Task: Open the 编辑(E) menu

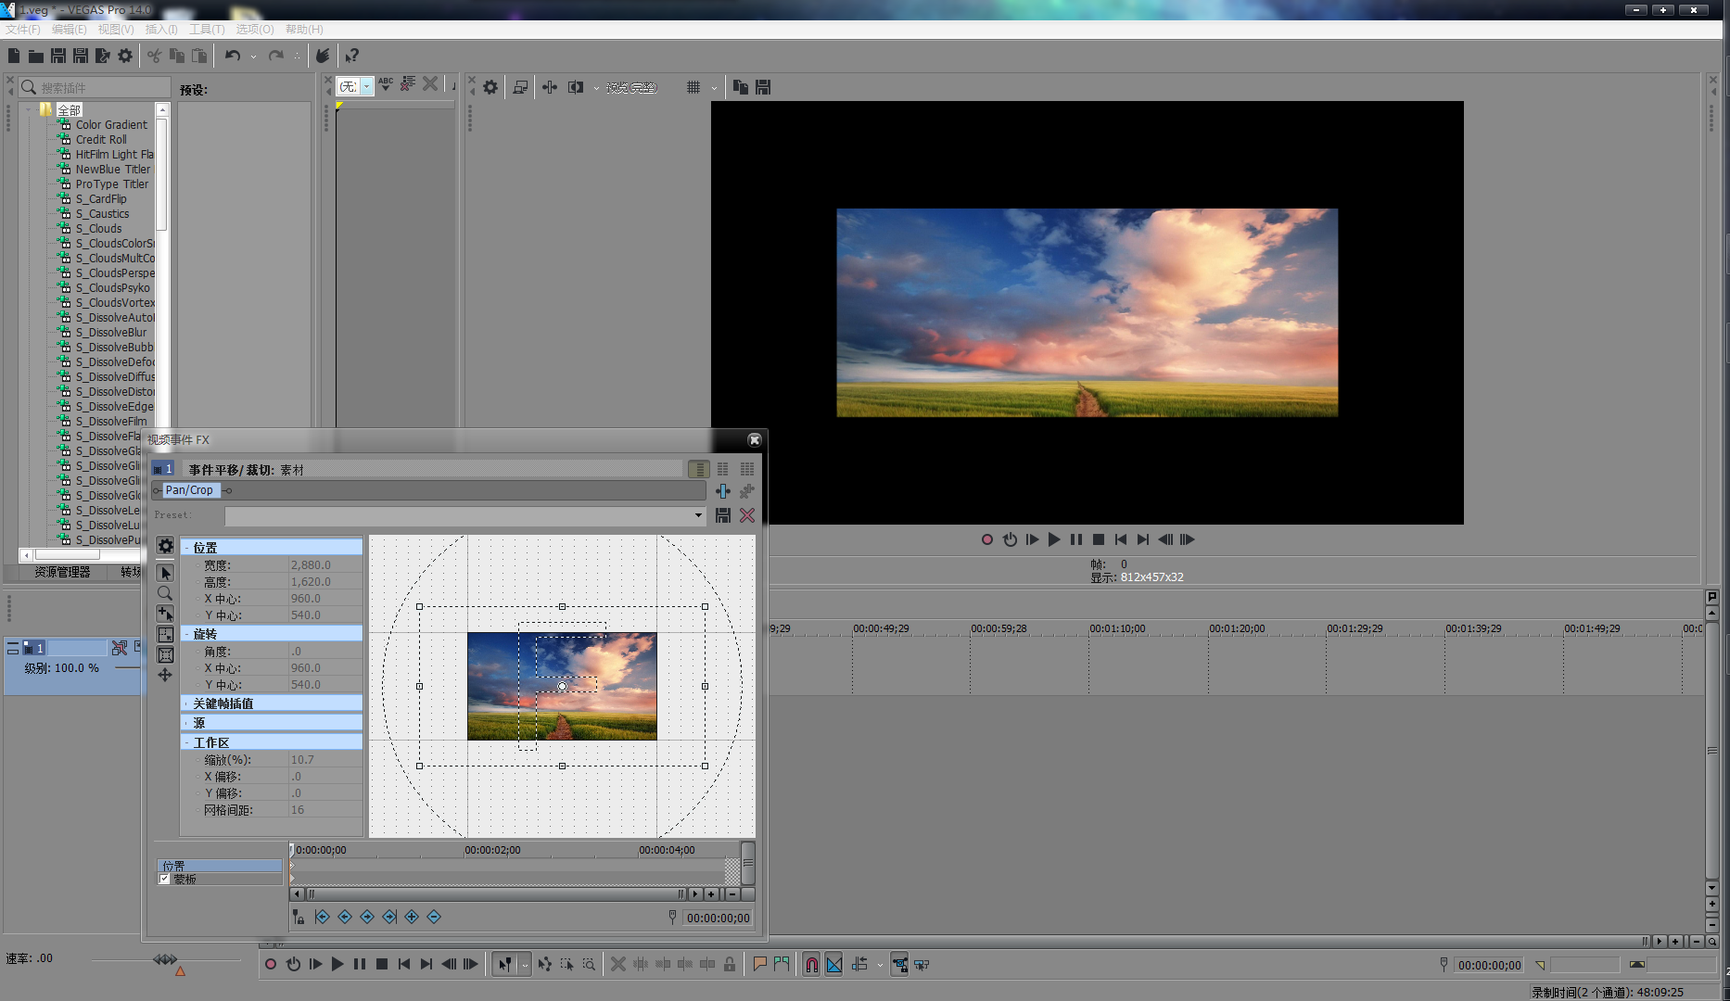Action: (70, 30)
